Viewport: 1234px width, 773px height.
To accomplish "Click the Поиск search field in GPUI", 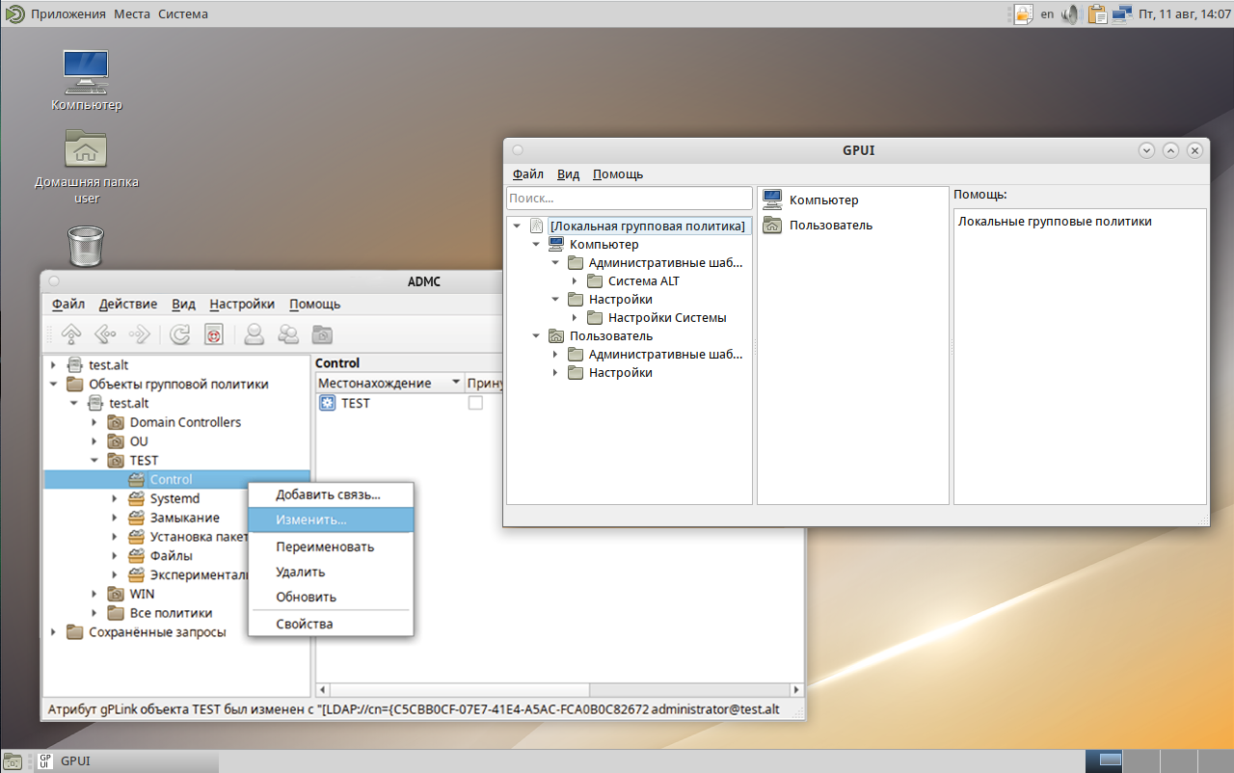I will click(x=629, y=198).
